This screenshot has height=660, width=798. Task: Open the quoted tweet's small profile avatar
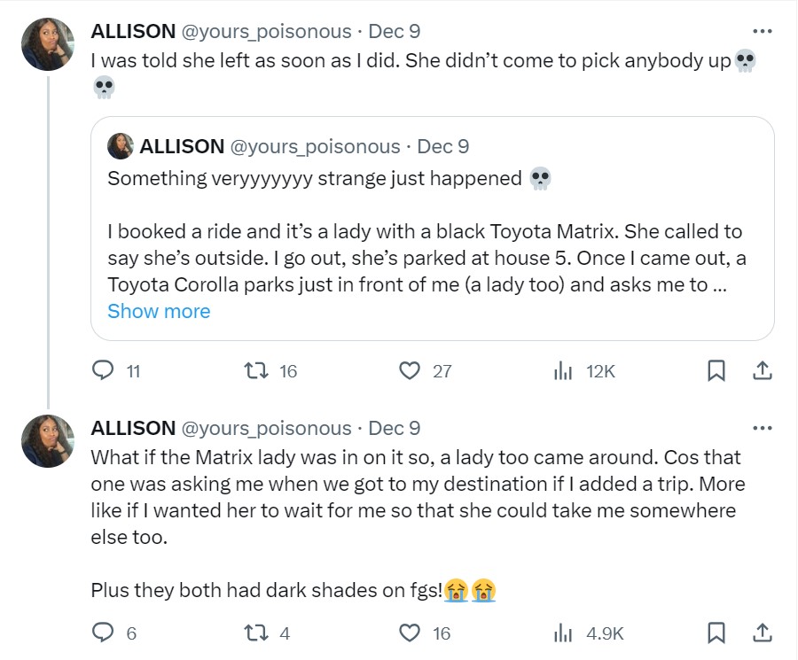[x=121, y=146]
